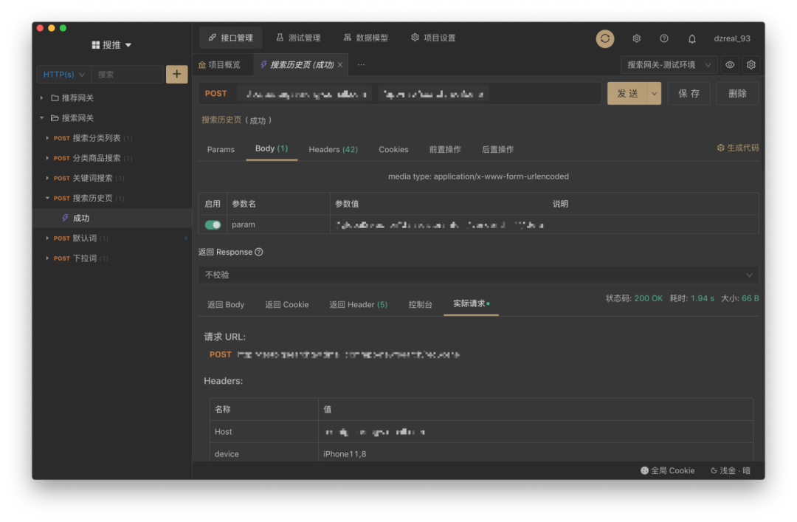Click the request URL input field
The width and height of the screenshot is (797, 522).
tap(419, 94)
